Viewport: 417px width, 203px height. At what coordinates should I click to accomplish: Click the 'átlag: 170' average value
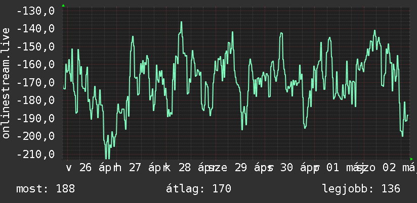(x=198, y=189)
